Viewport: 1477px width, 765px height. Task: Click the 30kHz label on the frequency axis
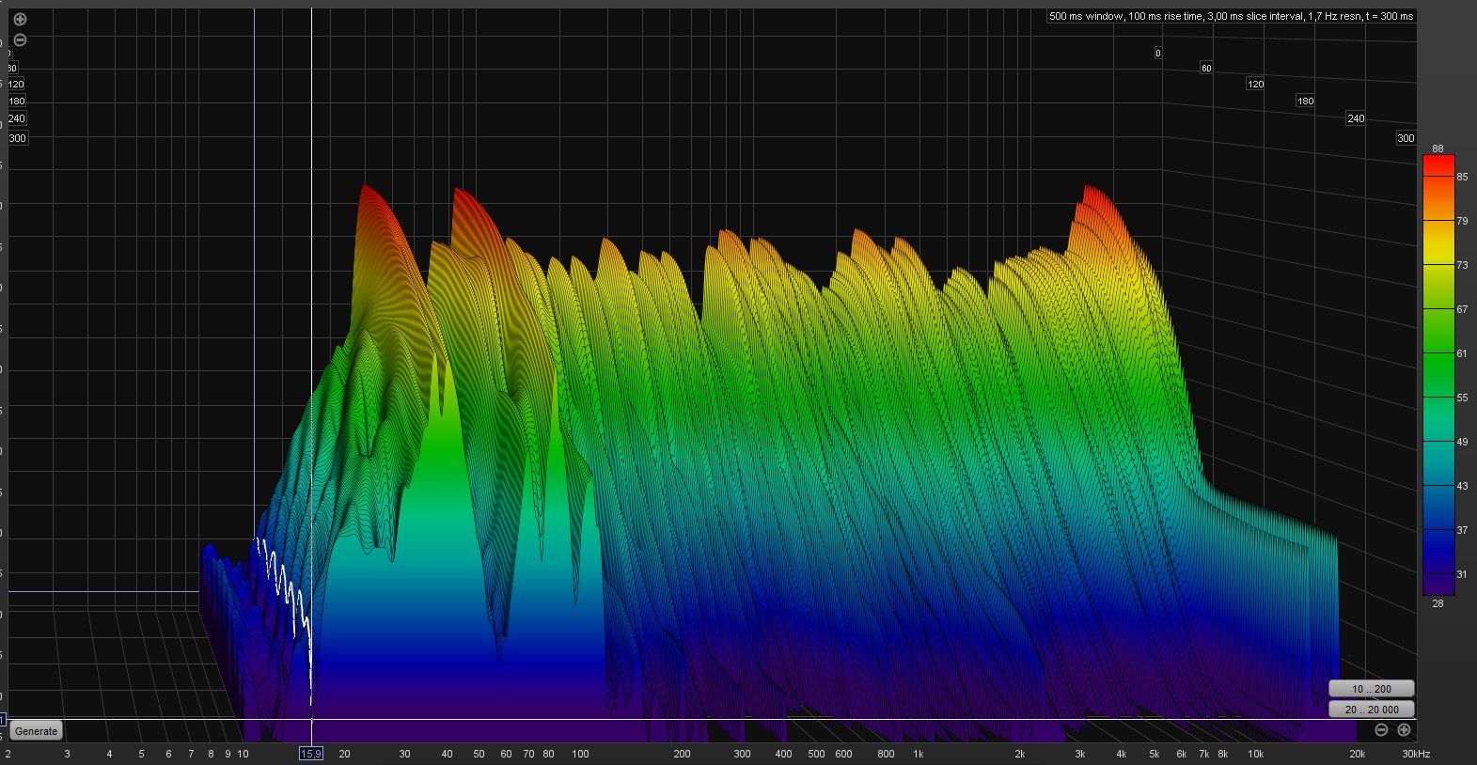(1416, 754)
